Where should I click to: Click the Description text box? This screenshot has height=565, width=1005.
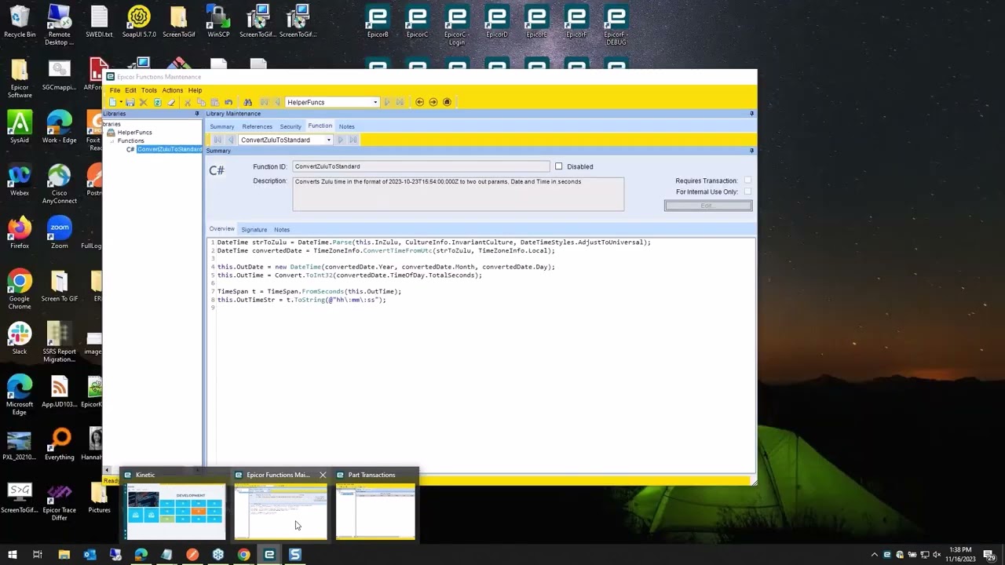click(x=459, y=194)
